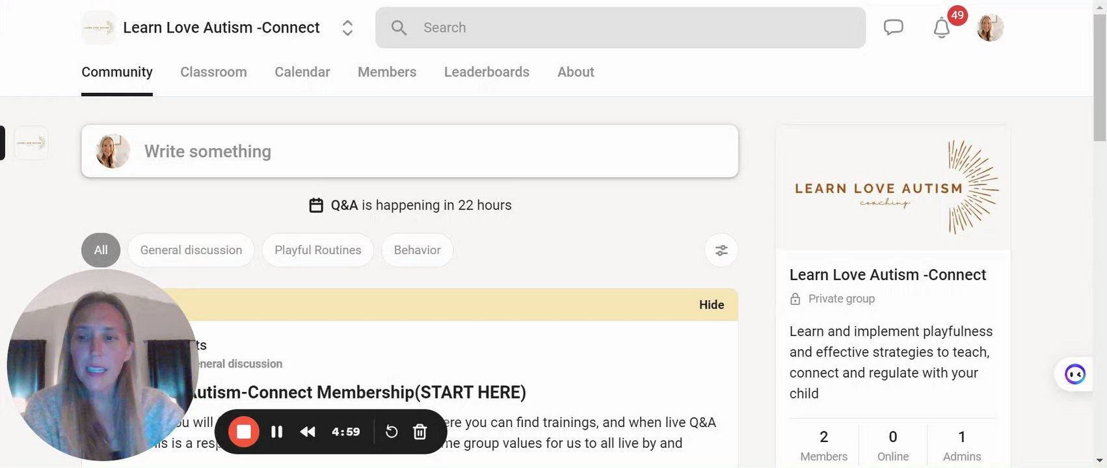
Task: Open the profile avatar menu
Action: (990, 28)
